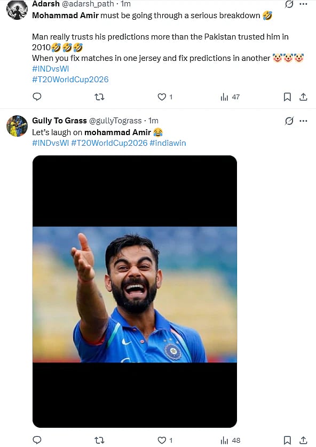Toggle the like under Gully To Grass's post
The image size is (316, 447).
tap(161, 440)
